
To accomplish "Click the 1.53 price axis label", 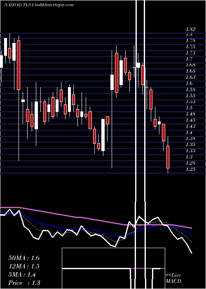I will (190, 102).
